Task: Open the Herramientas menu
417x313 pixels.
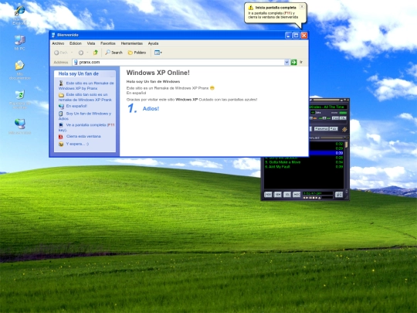Action: 131,43
